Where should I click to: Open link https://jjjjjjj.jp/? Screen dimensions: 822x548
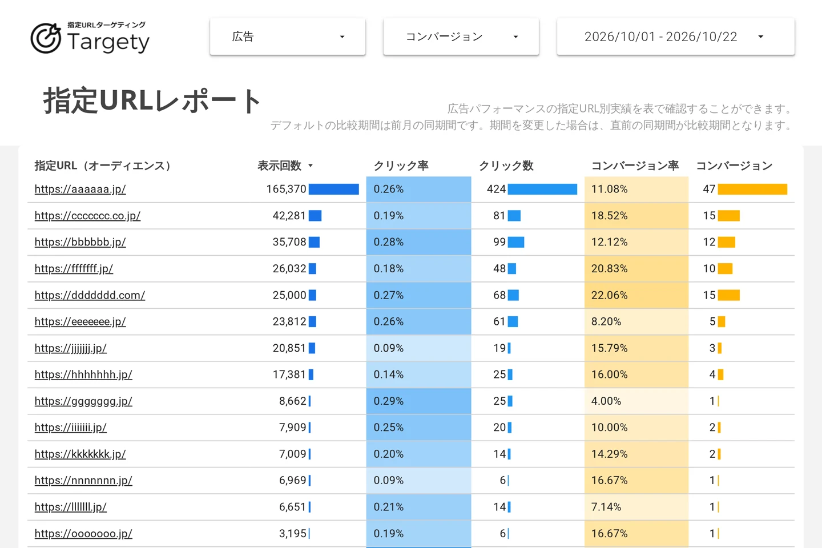pyautogui.click(x=70, y=348)
